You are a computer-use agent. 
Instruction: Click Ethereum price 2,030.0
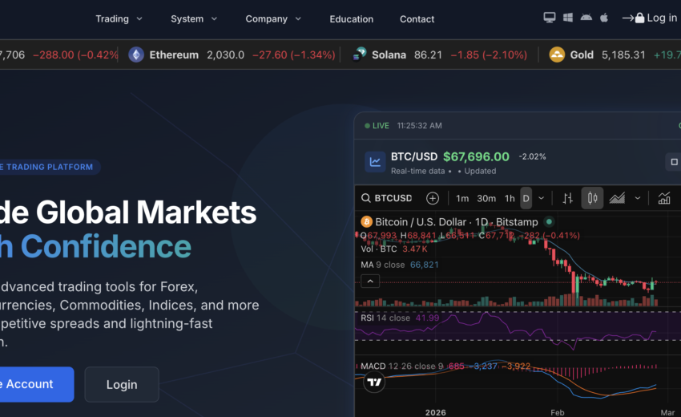click(x=225, y=55)
